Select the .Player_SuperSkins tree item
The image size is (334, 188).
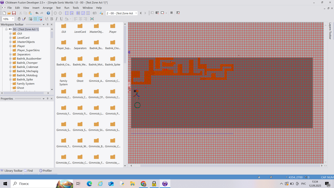(x=28, y=50)
